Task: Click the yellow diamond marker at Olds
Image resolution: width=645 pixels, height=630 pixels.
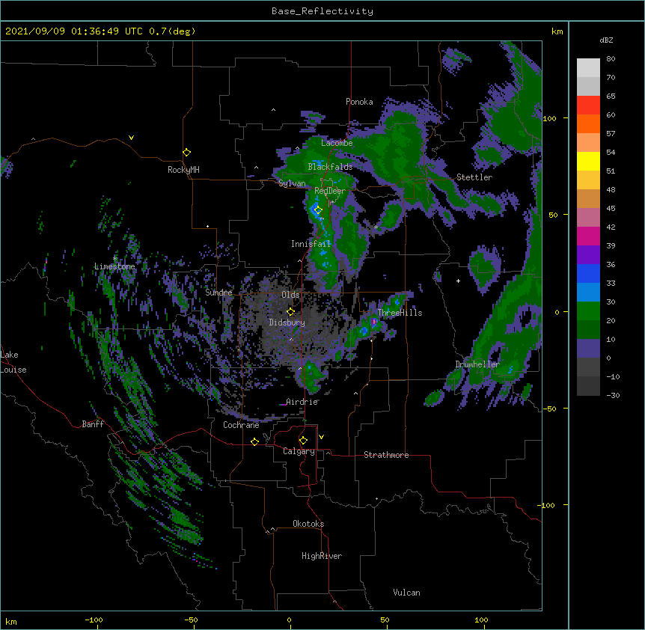Action: 290,311
